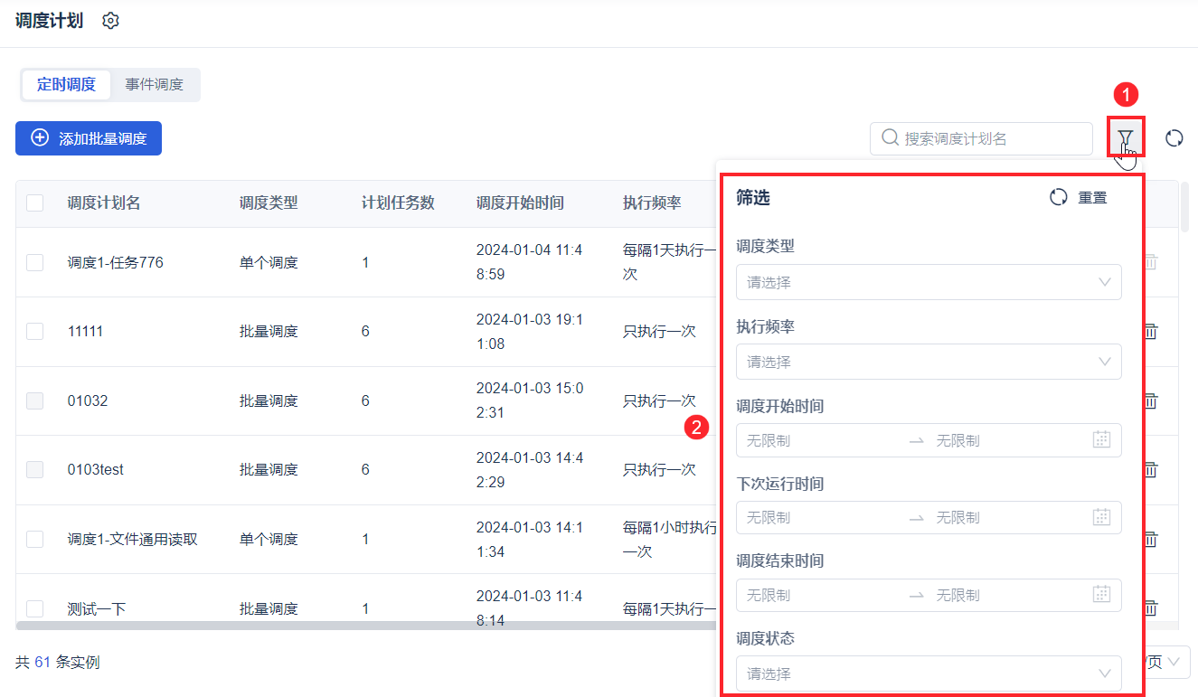
Task: Click the table's horizontal scrollbar
Action: pos(366,625)
